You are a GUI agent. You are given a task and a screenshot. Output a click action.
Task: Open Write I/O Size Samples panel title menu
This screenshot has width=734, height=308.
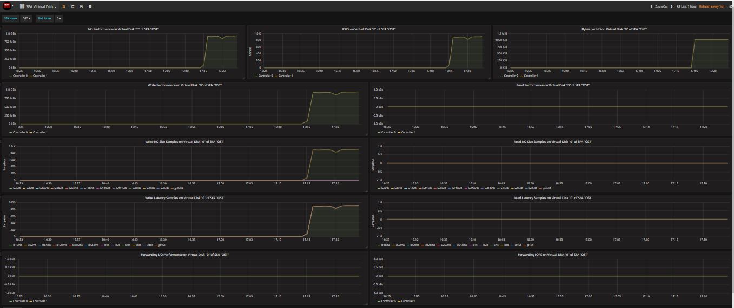pos(185,142)
